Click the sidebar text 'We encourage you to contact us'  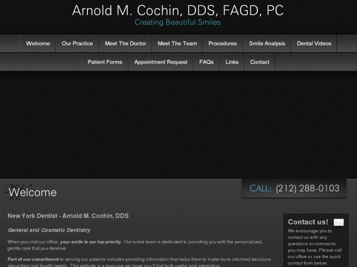pyautogui.click(x=310, y=234)
